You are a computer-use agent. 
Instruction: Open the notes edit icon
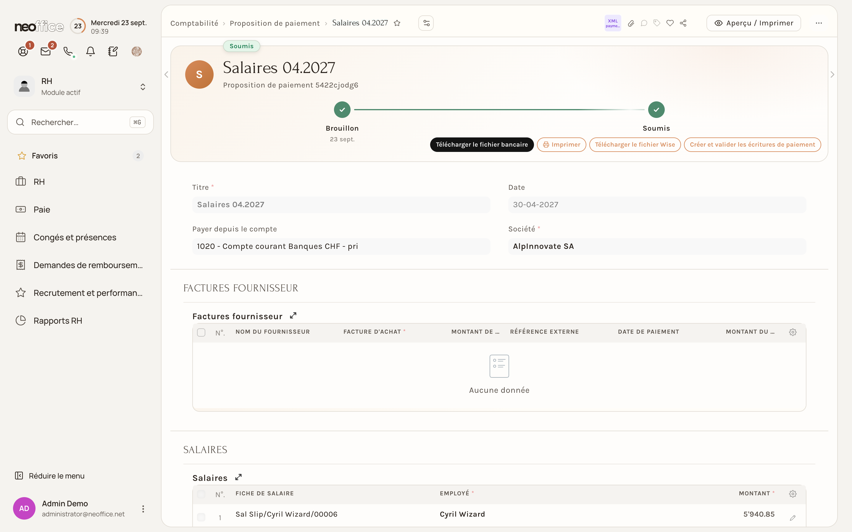pos(113,51)
